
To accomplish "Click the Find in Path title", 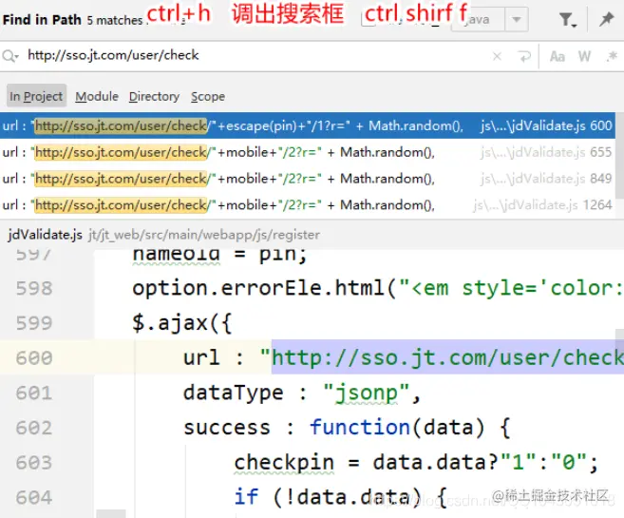I will pos(42,20).
